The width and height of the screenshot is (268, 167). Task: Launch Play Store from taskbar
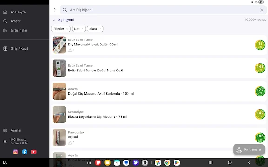point(177,162)
